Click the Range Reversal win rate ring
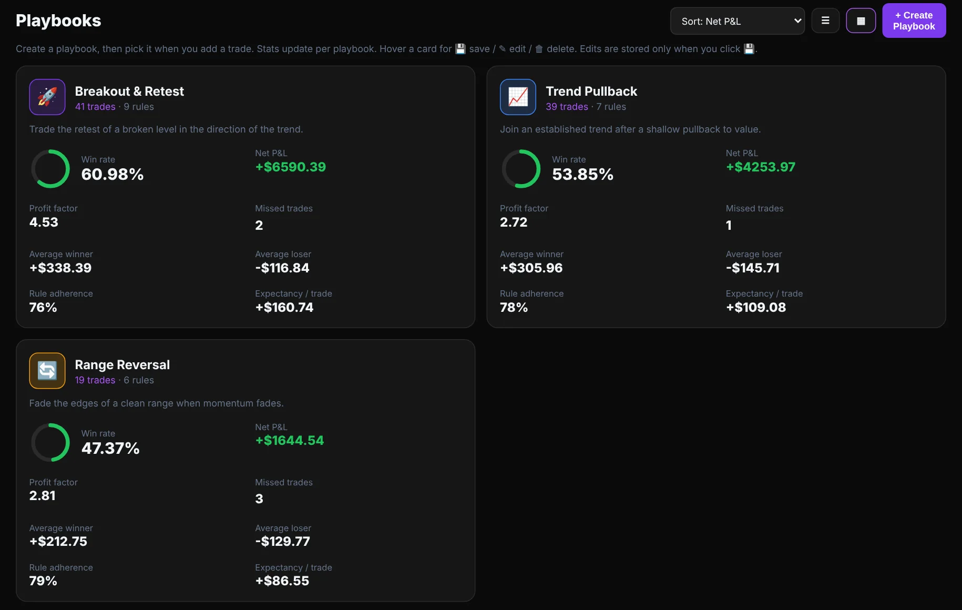Viewport: 962px width, 610px height. coord(50,442)
